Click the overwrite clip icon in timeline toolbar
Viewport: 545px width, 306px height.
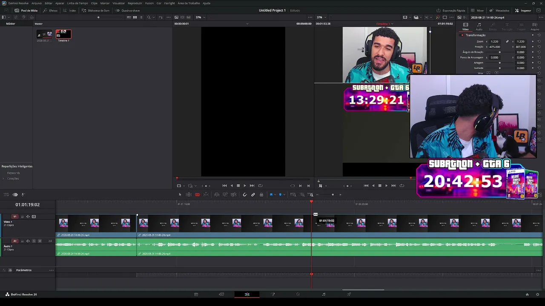click(225, 195)
